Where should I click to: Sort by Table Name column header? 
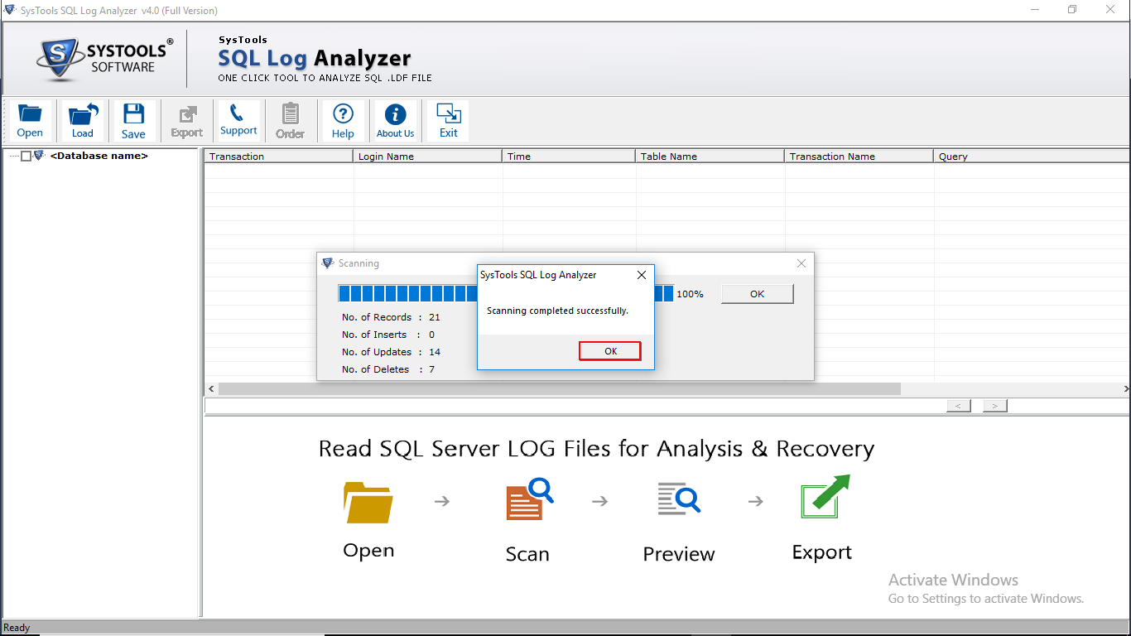(710, 156)
